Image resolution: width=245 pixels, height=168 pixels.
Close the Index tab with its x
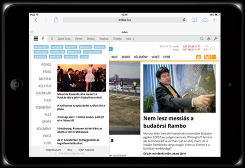tap(32, 32)
